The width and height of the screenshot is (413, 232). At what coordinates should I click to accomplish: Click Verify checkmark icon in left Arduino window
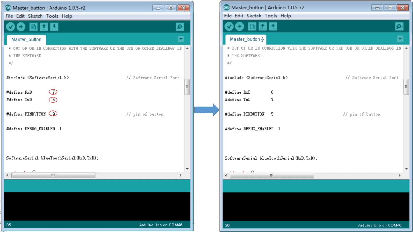coord(11,27)
